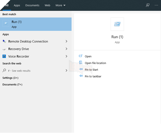Switch to the Web tab
The width and height of the screenshot is (161, 134).
47,5
